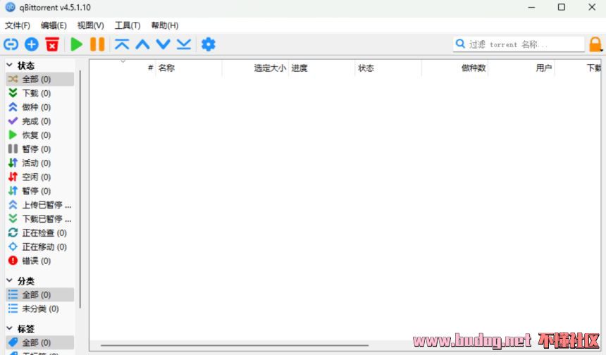606x355 pixels.
Task: Select 全部 (0) under 分类
Action: [39, 294]
